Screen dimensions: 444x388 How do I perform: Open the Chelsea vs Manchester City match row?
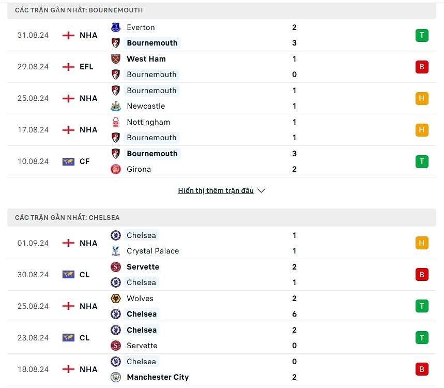pos(222,369)
